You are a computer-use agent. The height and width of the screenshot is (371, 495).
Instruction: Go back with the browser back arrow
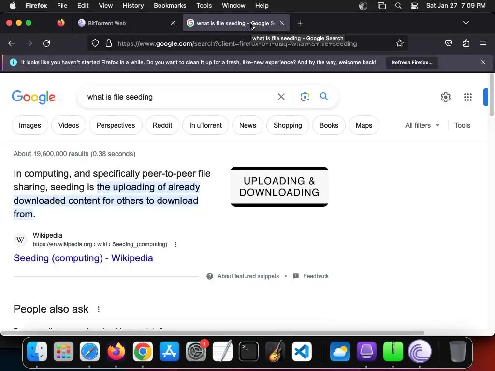point(12,43)
